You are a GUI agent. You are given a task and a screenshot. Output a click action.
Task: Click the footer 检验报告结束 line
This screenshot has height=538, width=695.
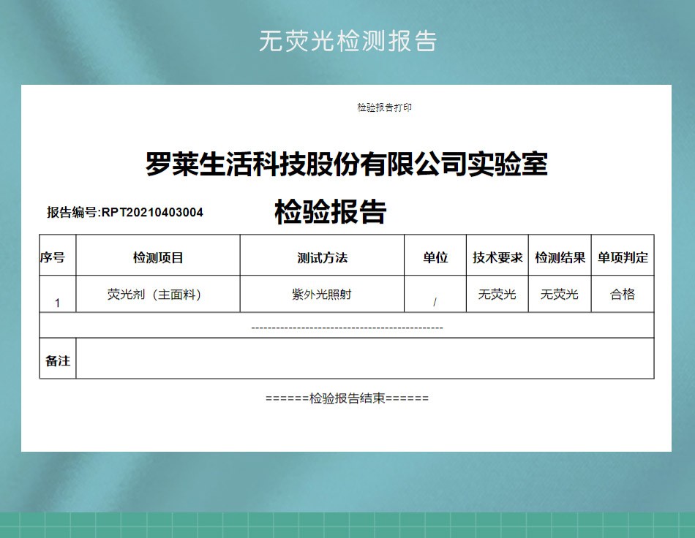pyautogui.click(x=347, y=398)
